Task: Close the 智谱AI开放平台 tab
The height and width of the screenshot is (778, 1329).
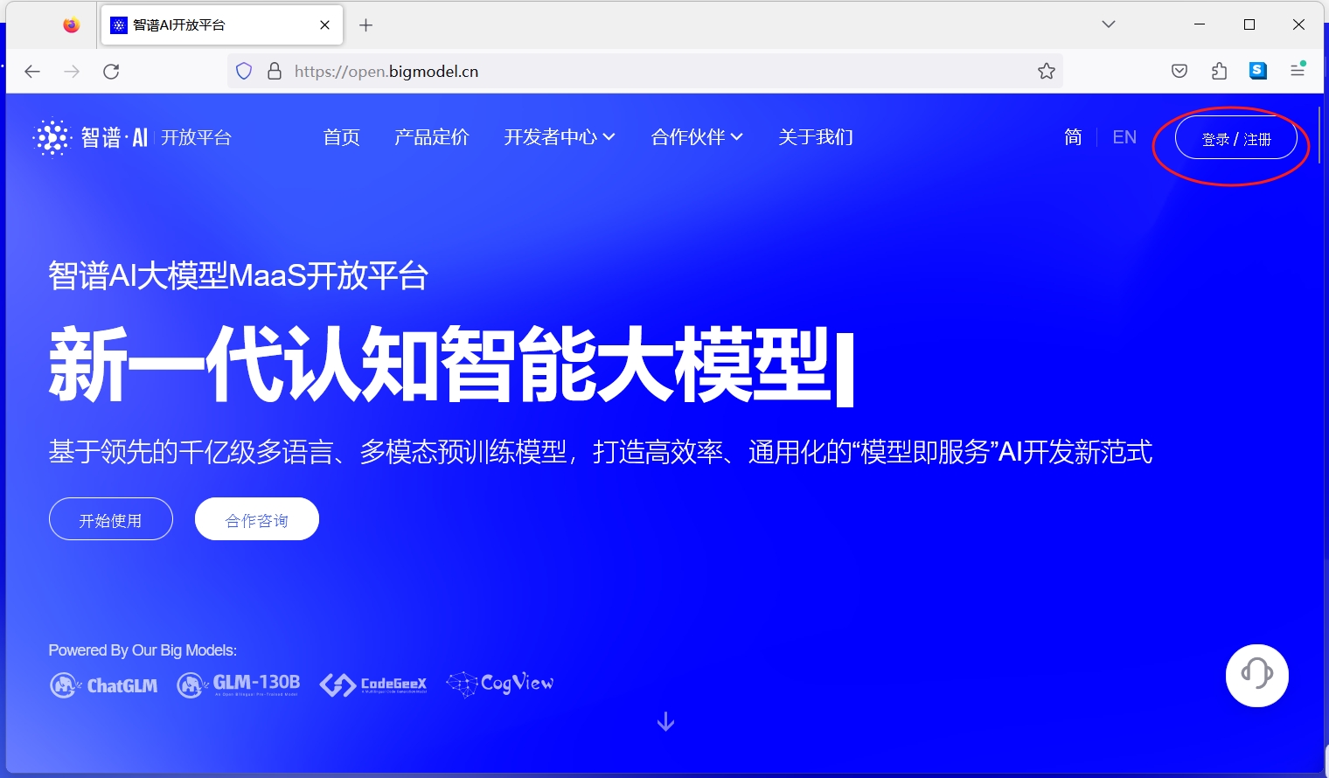Action: (324, 25)
